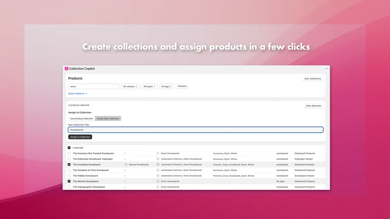Click 'Hydrogen Vendor' cell

pos(304,159)
